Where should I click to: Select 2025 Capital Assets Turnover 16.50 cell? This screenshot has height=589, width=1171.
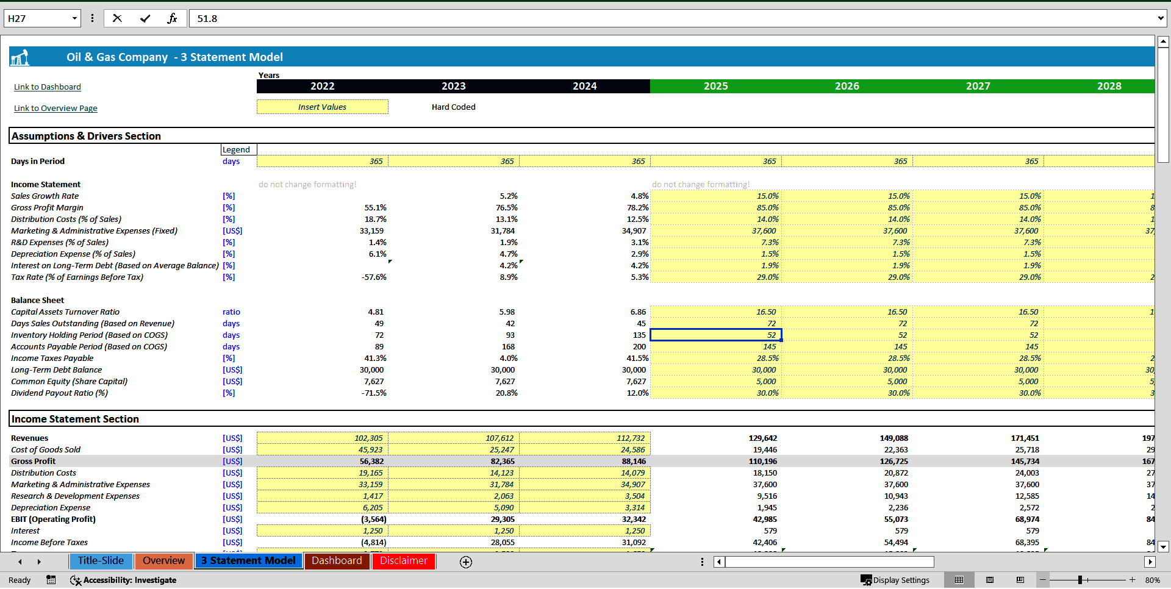click(716, 312)
